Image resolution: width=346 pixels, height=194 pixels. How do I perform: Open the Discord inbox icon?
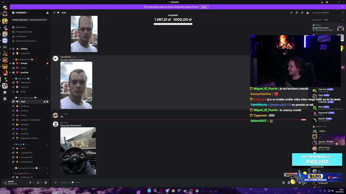[322, 2]
